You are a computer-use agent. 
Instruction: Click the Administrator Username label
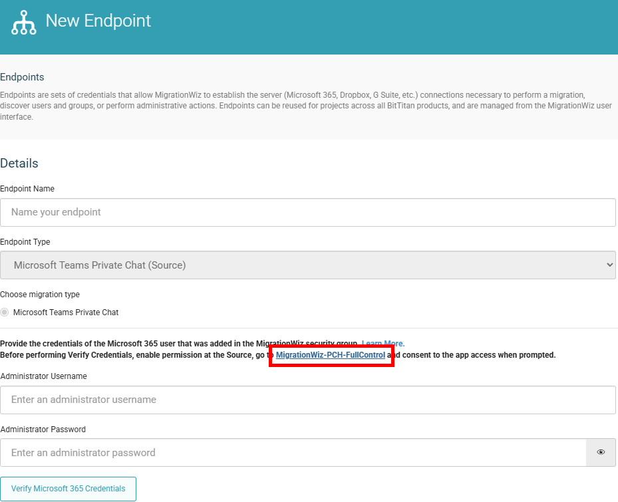(x=44, y=376)
